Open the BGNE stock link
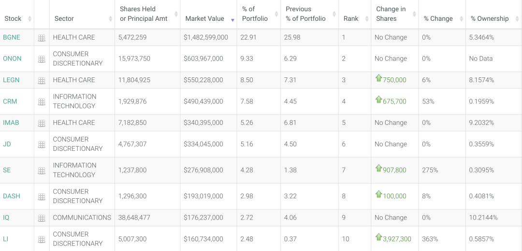 [12, 37]
